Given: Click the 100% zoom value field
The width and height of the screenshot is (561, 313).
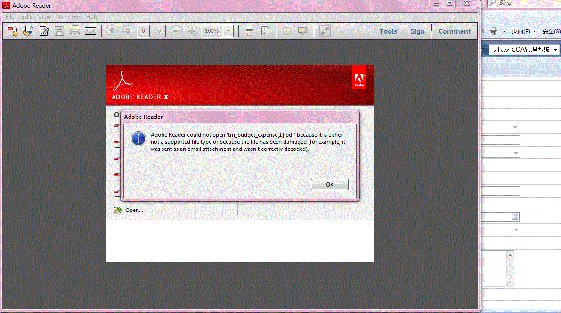Looking at the screenshot, I should (212, 31).
